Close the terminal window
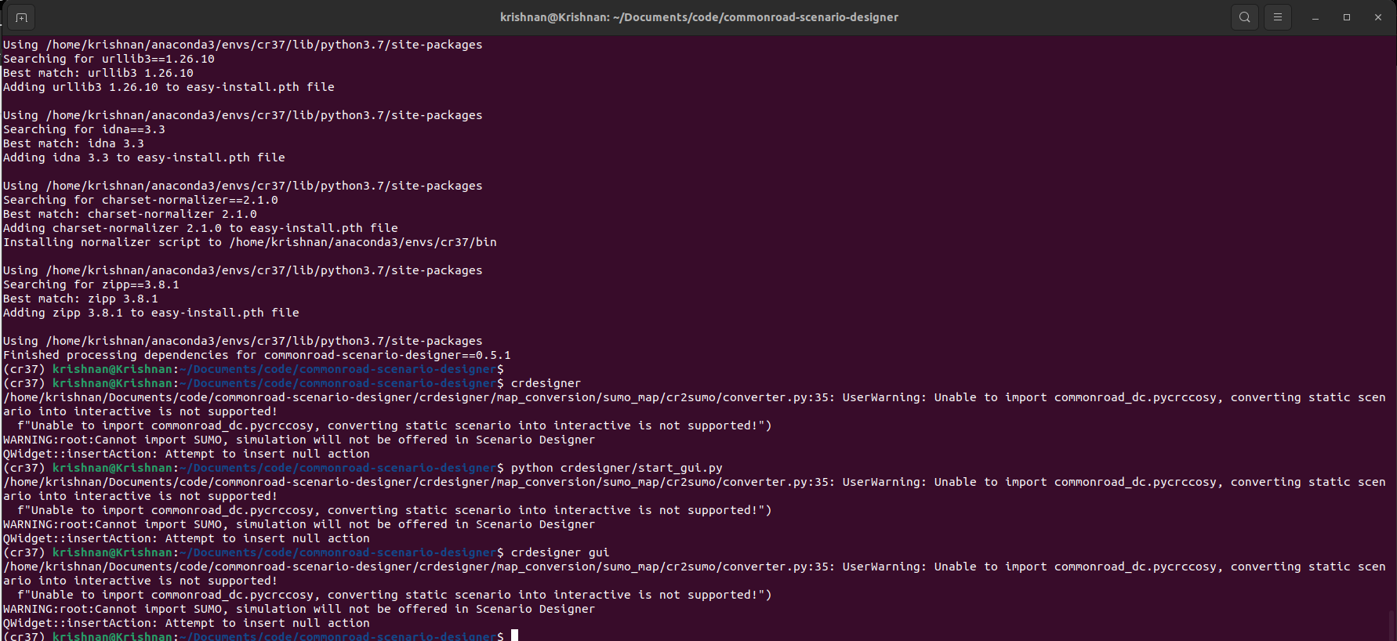 point(1378,17)
